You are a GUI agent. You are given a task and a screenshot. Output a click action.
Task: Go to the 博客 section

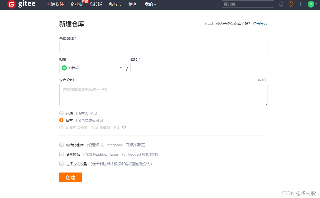click(x=133, y=4)
